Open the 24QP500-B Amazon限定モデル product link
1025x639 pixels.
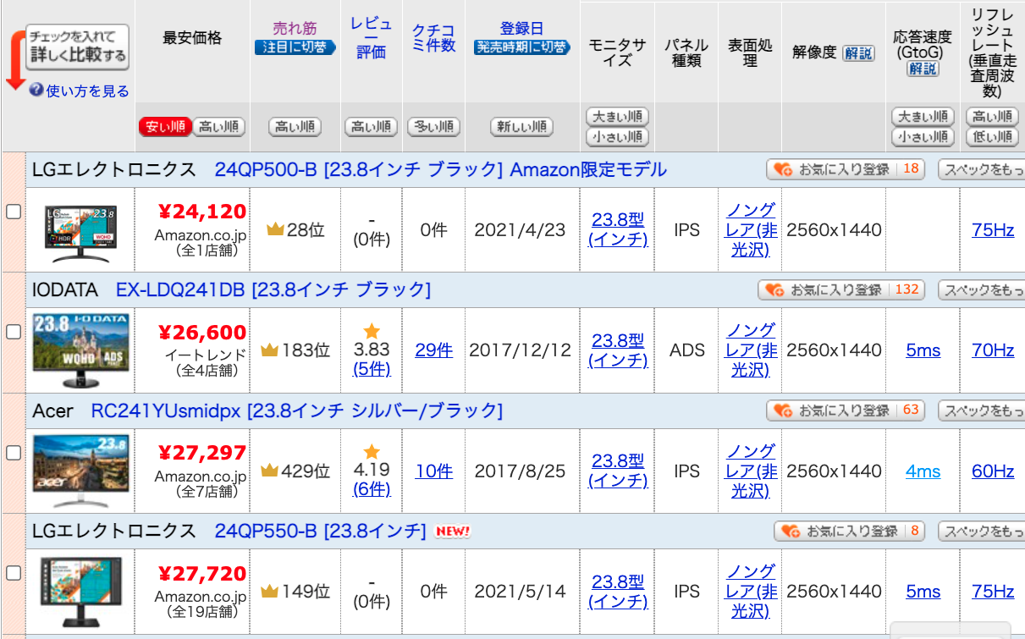(x=440, y=170)
